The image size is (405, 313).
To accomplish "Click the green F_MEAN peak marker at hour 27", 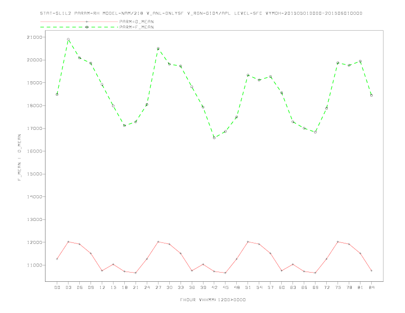I will tap(158, 49).
